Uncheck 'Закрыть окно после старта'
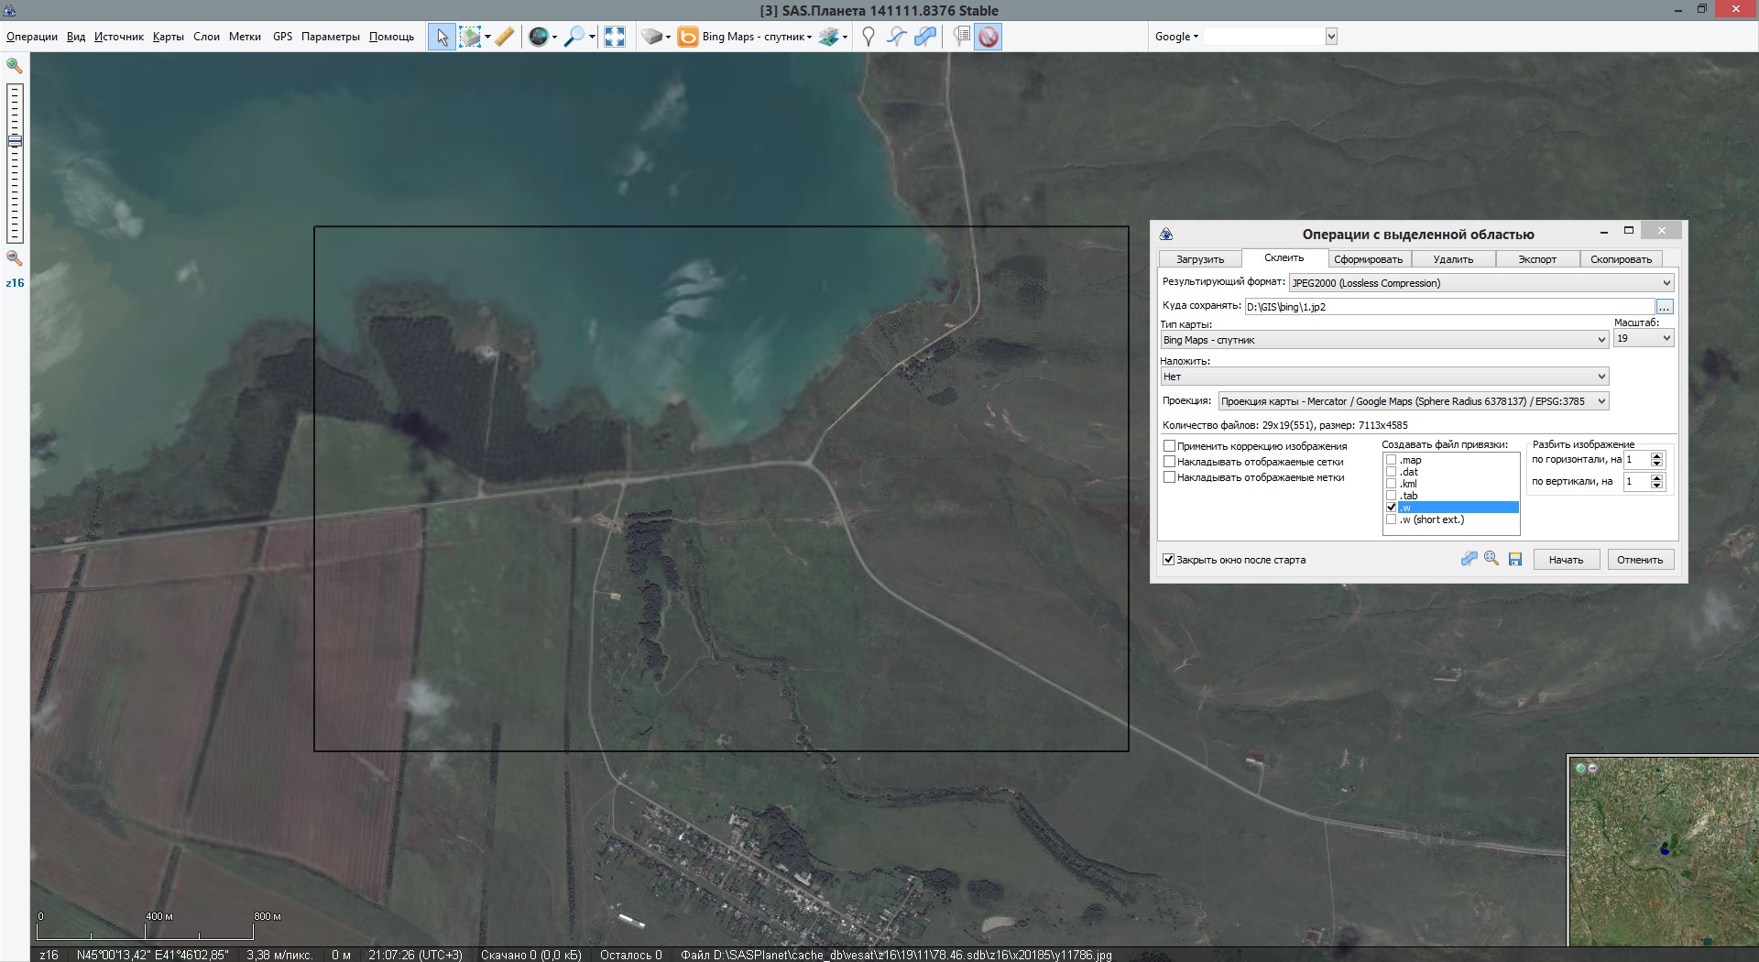The width and height of the screenshot is (1759, 962). coord(1169,560)
